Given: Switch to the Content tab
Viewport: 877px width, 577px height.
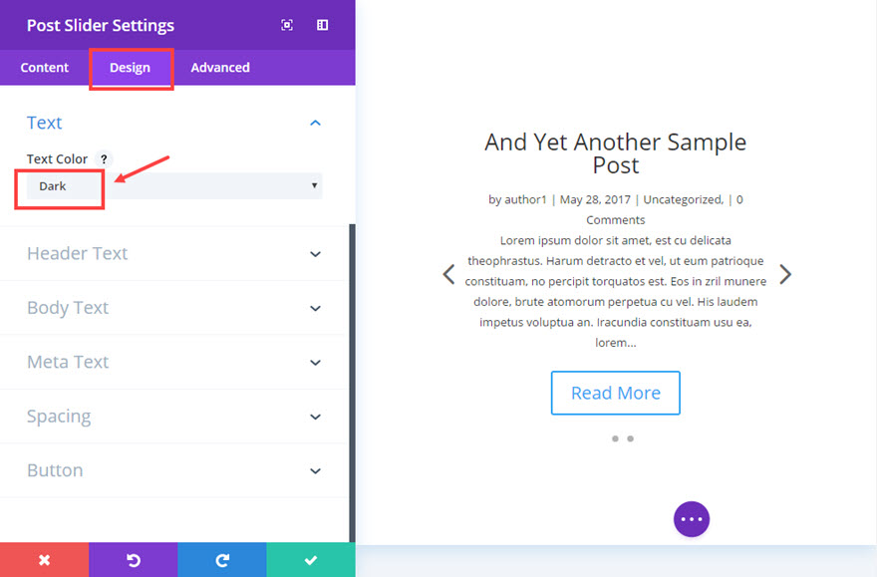Looking at the screenshot, I should coord(45,68).
